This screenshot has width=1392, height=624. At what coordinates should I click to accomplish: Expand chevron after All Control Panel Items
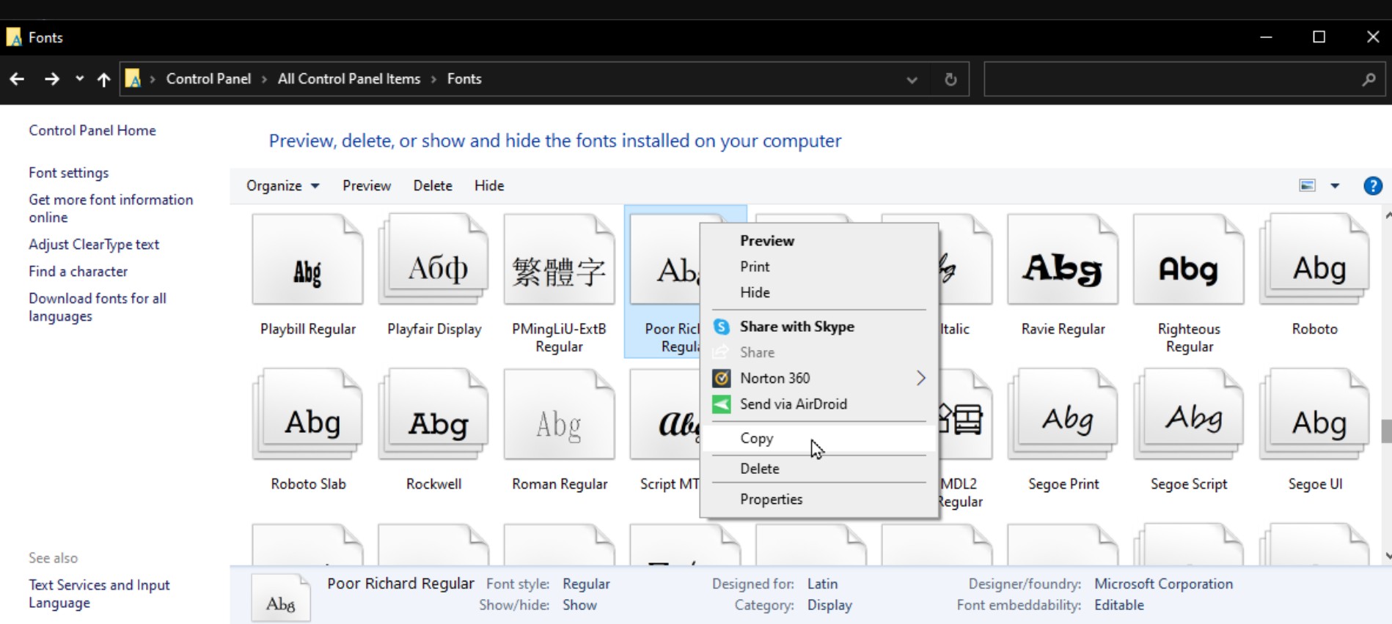[x=433, y=79]
